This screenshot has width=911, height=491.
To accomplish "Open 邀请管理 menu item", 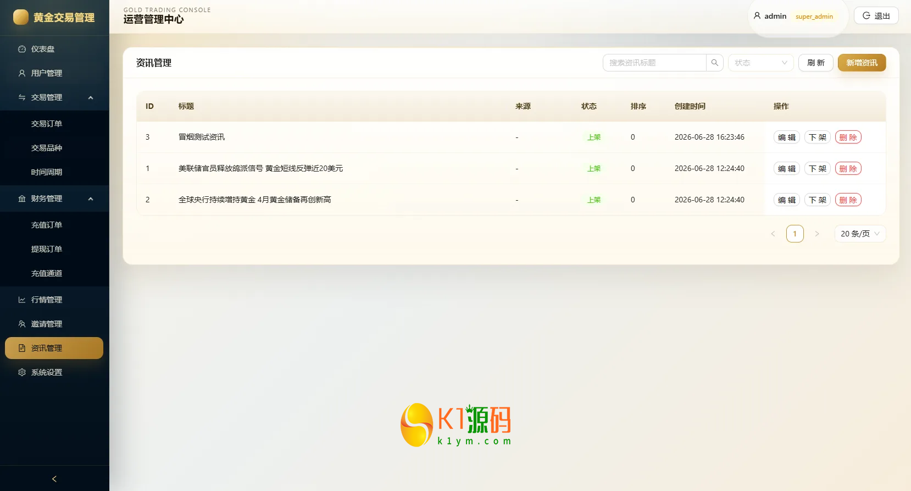I will click(54, 324).
